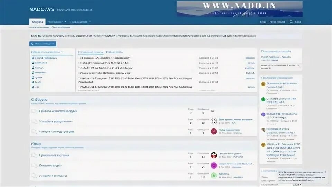Open the second user in new users list
The image size is (332, 187).
[x=41, y=63]
